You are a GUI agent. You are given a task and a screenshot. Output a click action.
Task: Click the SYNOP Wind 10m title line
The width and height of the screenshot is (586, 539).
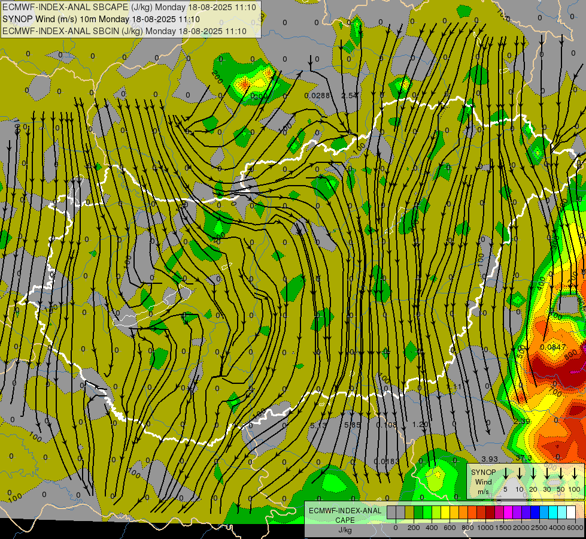[x=101, y=19]
